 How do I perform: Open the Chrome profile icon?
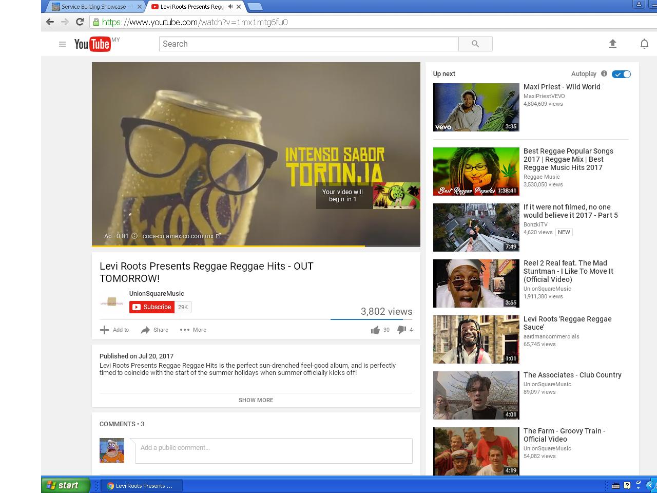[639, 4]
